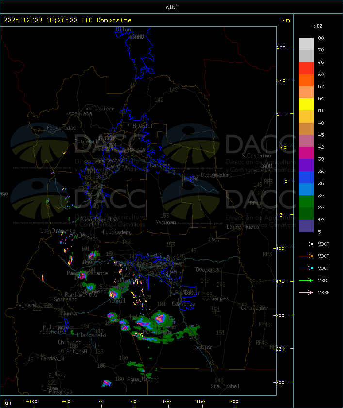The height and width of the screenshot is (408, 343).
Task: Select the red 60-65 dBZ swatch
Action: pos(306,68)
